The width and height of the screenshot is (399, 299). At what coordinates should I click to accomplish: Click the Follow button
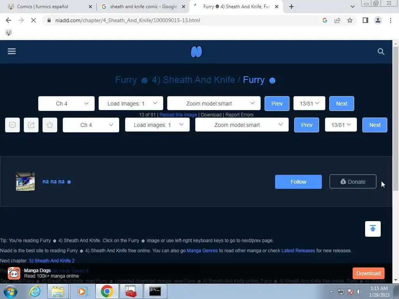tap(298, 182)
